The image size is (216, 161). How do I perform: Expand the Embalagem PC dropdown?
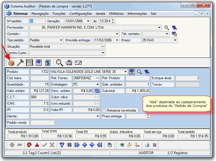pyautogui.click(x=98, y=84)
